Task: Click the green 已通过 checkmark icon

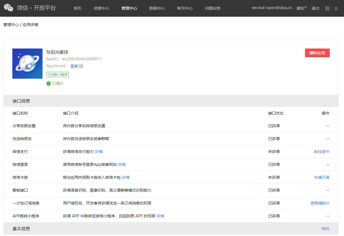Action: pyautogui.click(x=49, y=83)
